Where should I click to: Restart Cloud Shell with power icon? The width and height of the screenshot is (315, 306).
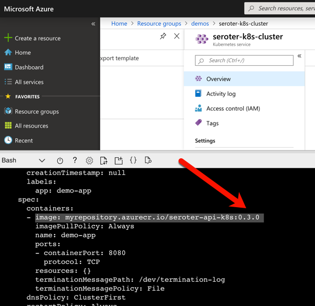[60, 160]
